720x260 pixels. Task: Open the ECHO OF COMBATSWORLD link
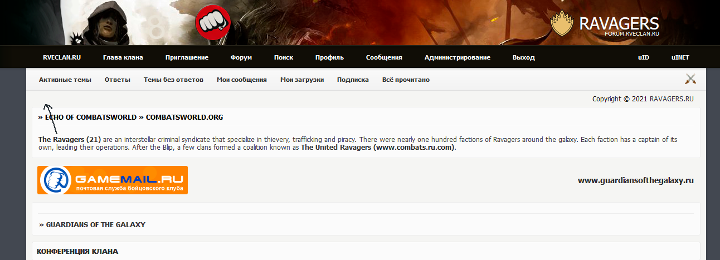coord(91,117)
